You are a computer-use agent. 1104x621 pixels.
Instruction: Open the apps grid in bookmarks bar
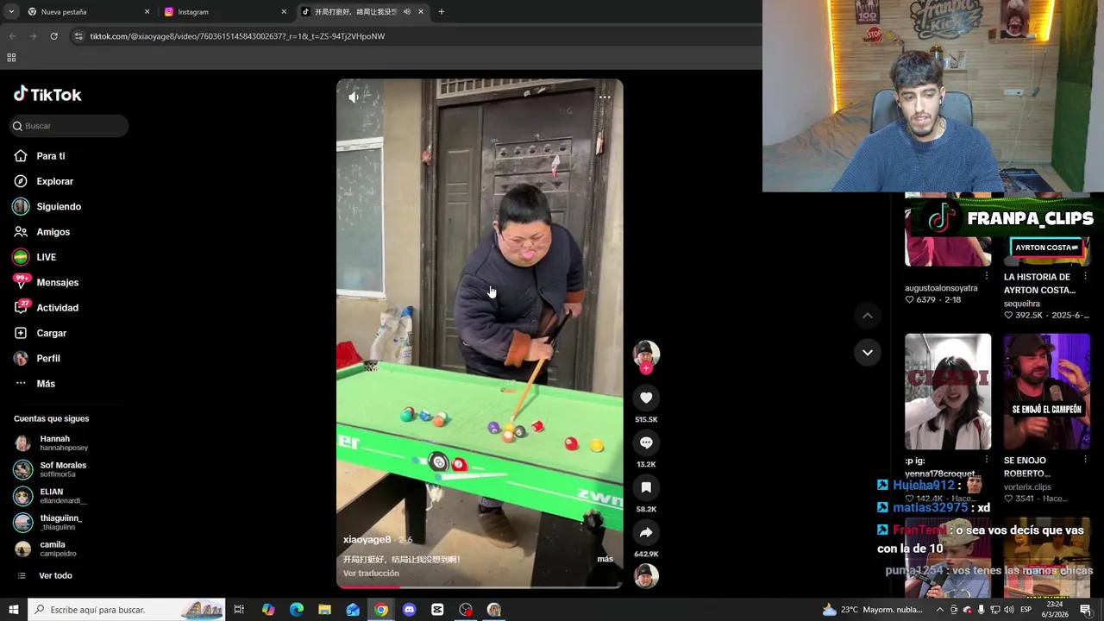[x=11, y=58]
